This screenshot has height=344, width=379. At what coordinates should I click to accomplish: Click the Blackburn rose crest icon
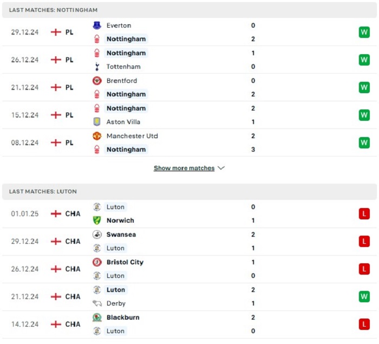pyautogui.click(x=97, y=317)
